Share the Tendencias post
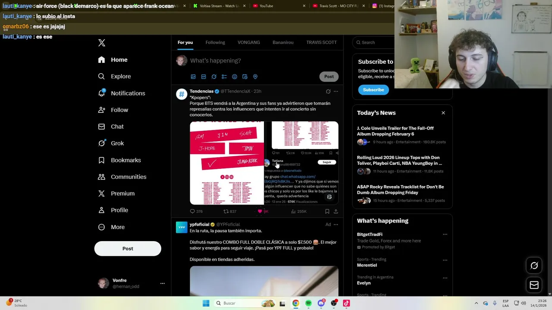 (336, 211)
